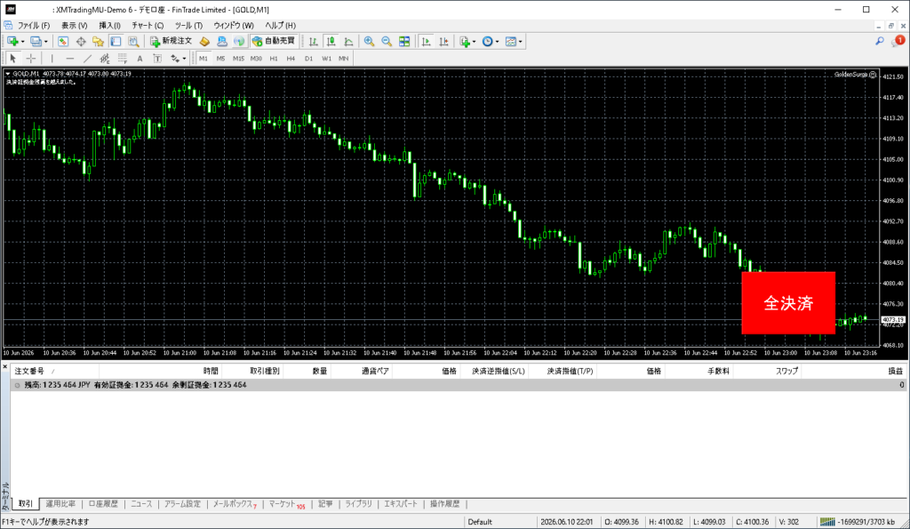The height and width of the screenshot is (529, 910).
Task: Open the chart templates icon
Action: [511, 41]
